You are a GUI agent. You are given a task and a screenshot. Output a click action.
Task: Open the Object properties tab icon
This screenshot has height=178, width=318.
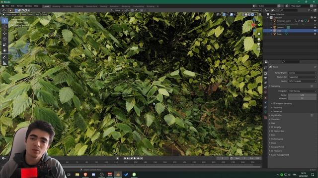(x=265, y=98)
